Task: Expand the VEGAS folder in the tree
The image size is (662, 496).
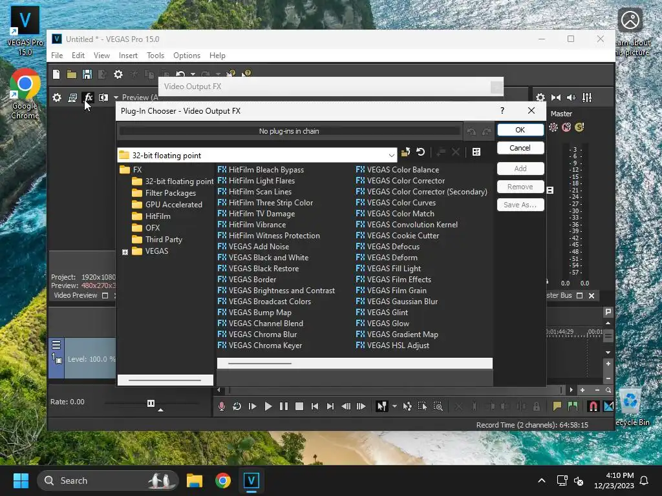Action: coord(125,252)
